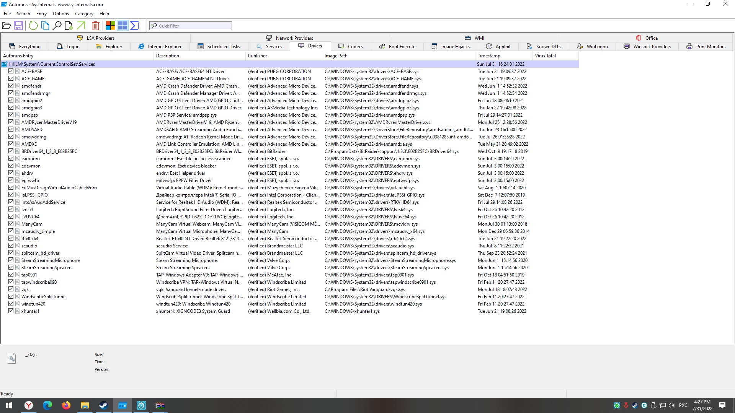Screen dimensions: 735x413
Task: Click the blue Sigma toolbar icon
Action: [134, 26]
